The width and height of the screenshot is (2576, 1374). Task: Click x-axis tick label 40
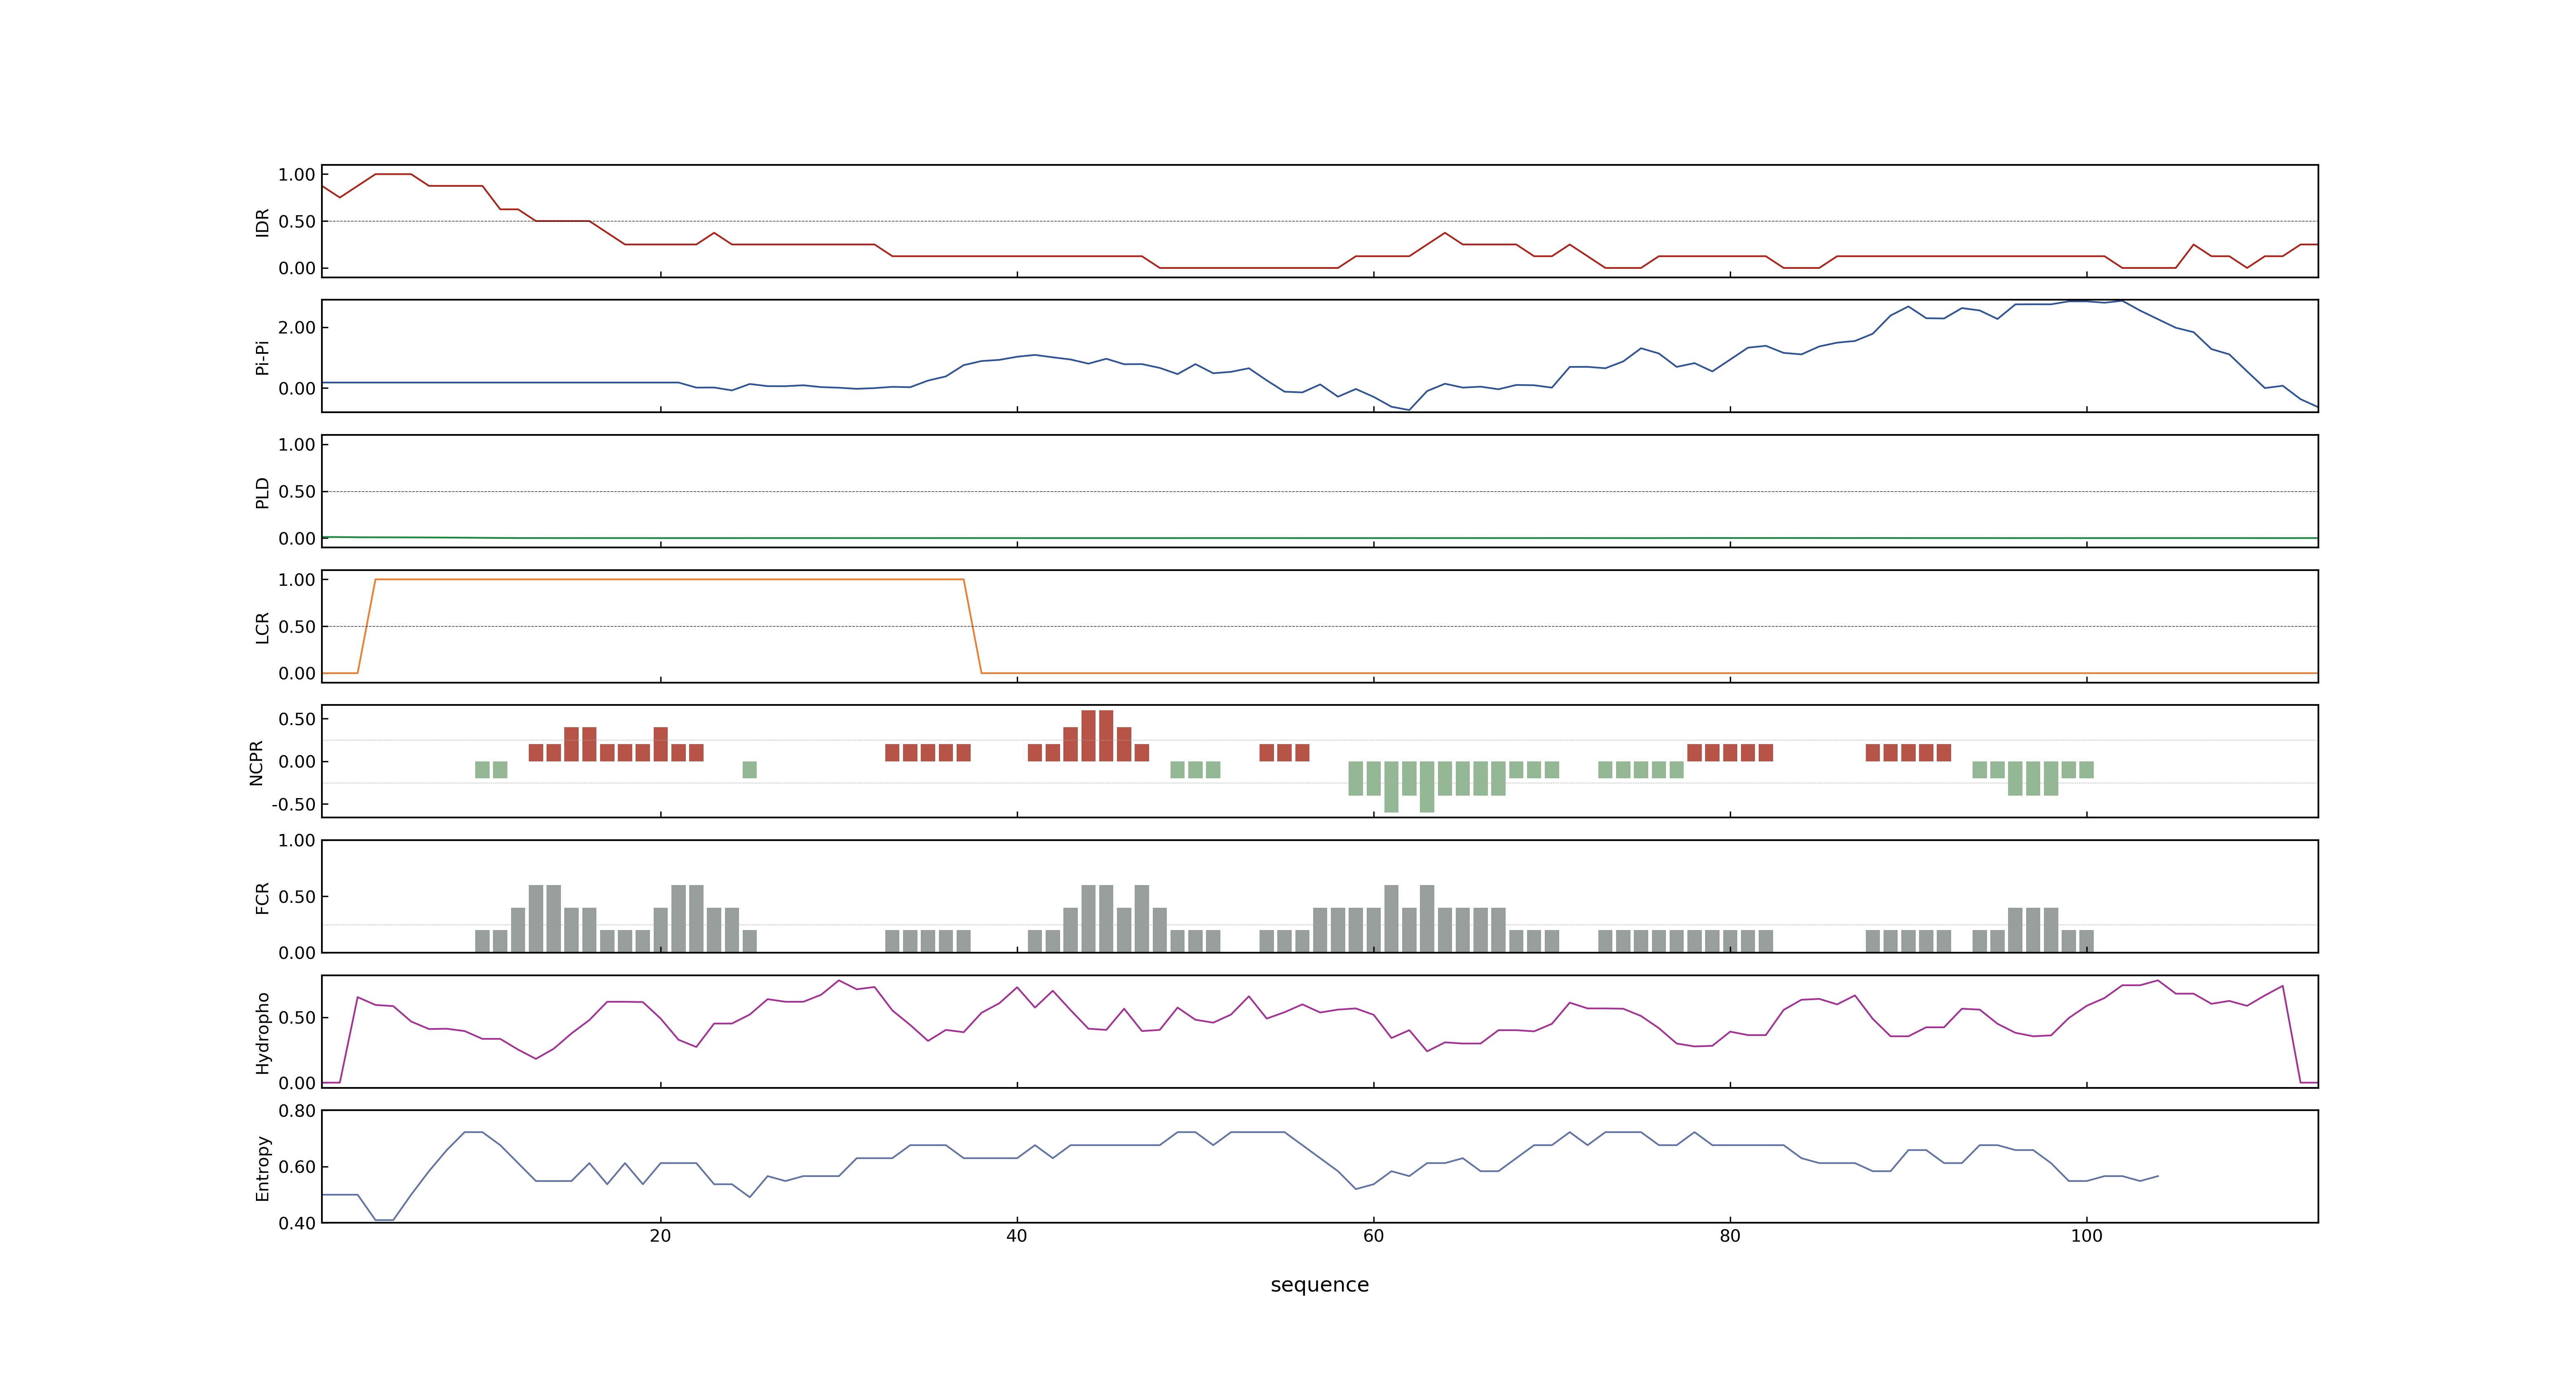(x=1016, y=1235)
